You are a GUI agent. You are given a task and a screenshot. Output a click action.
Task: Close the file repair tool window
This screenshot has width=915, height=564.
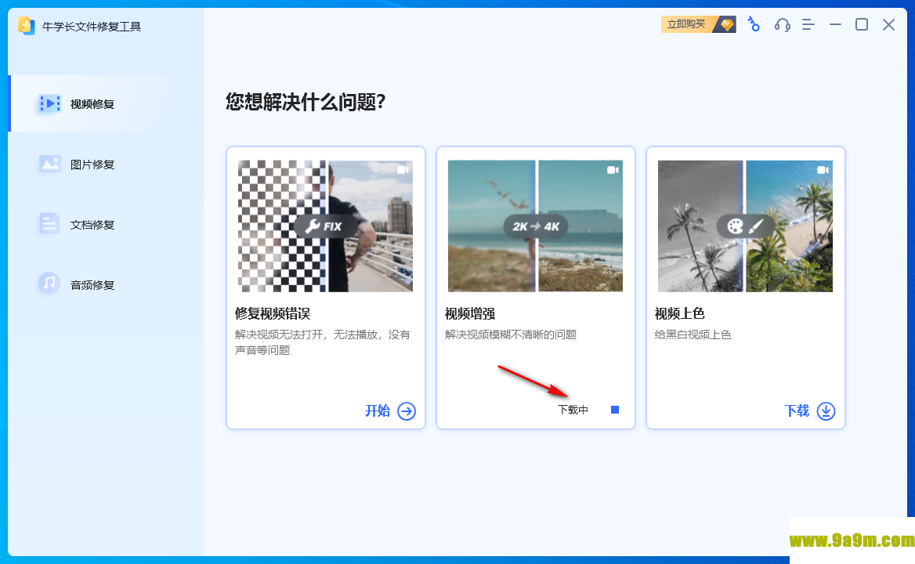(888, 24)
